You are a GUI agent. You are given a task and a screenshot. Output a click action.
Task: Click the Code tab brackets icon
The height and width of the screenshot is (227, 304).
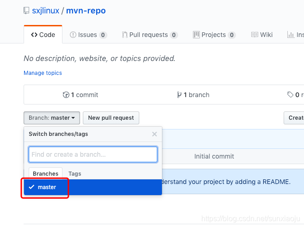[34, 35]
